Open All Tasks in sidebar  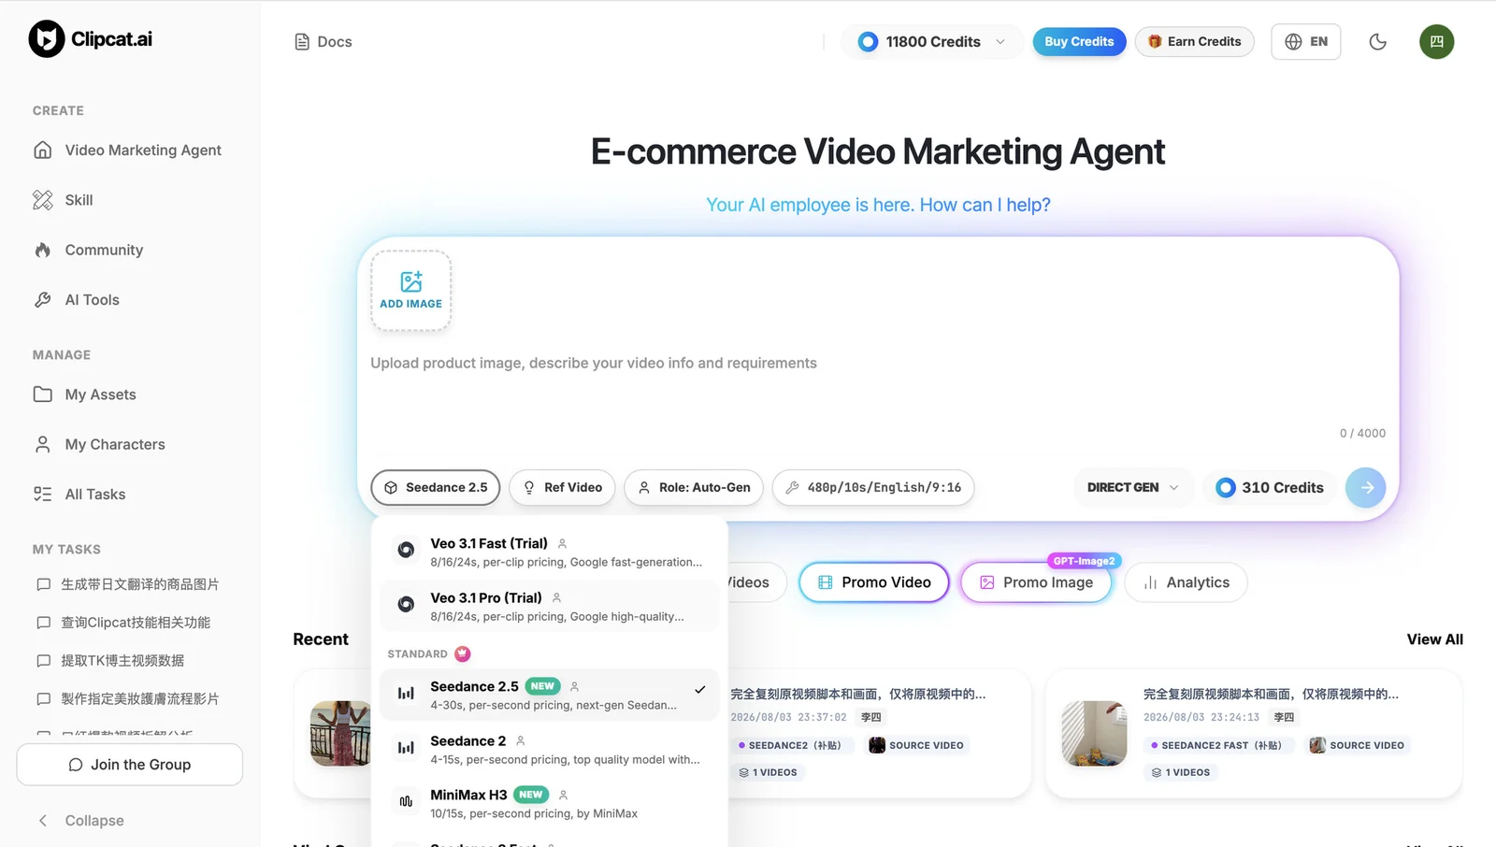tap(129, 495)
